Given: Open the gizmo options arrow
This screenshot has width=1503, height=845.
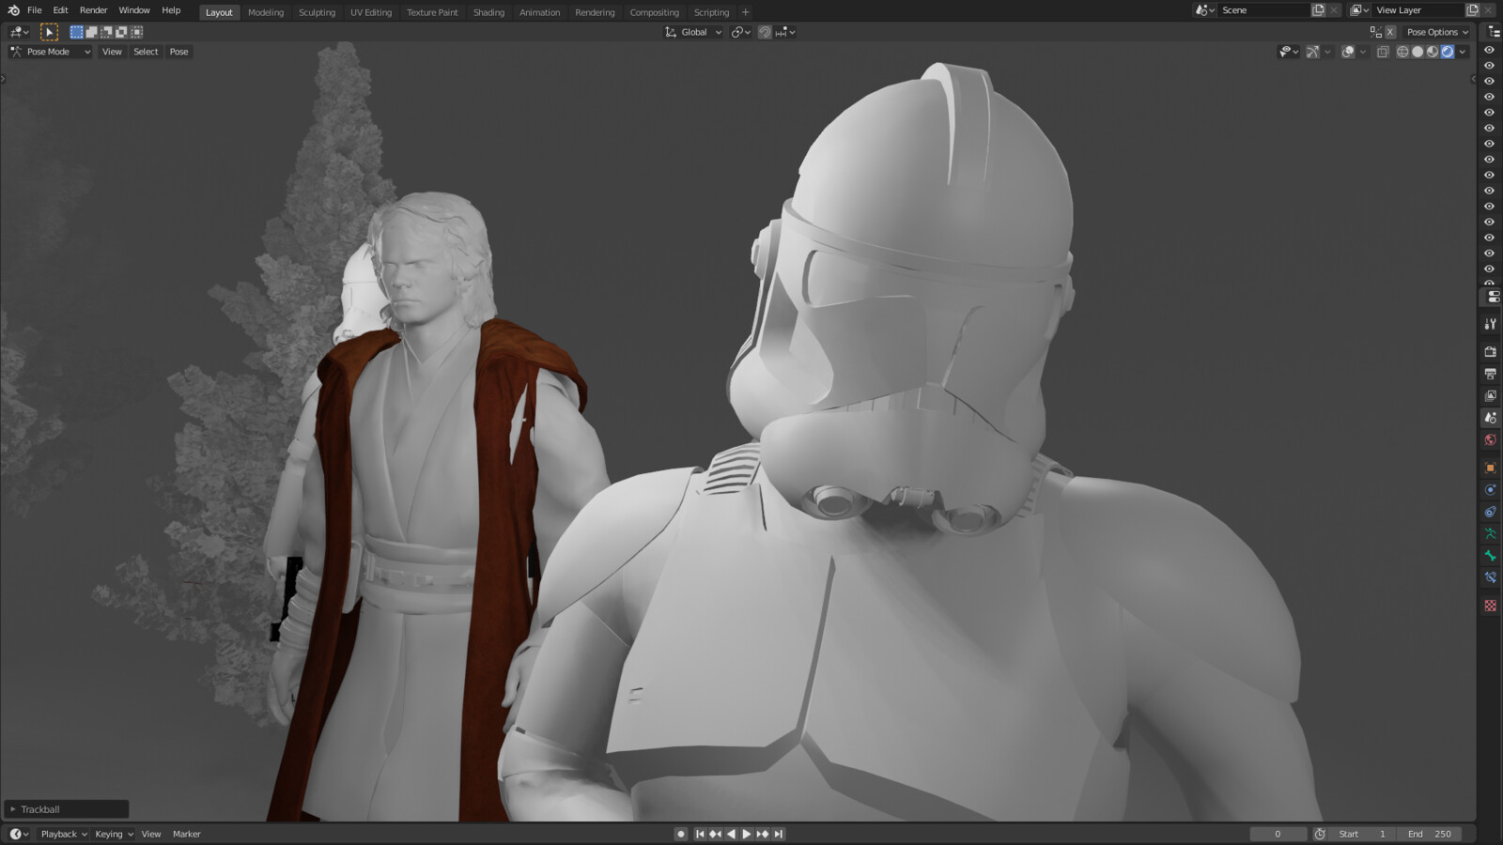Looking at the screenshot, I should coord(1327,52).
